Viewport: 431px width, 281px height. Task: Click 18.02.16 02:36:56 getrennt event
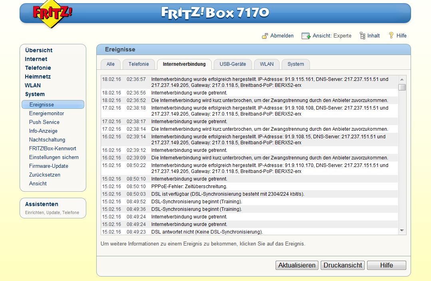pos(250,92)
